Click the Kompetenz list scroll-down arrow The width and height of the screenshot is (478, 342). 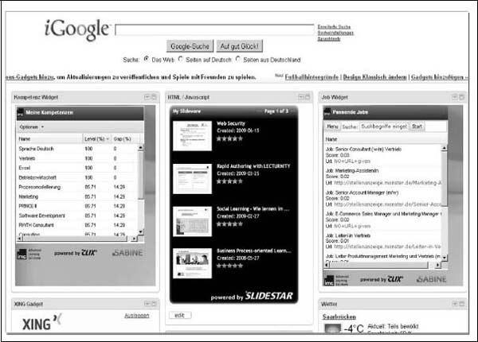point(140,232)
